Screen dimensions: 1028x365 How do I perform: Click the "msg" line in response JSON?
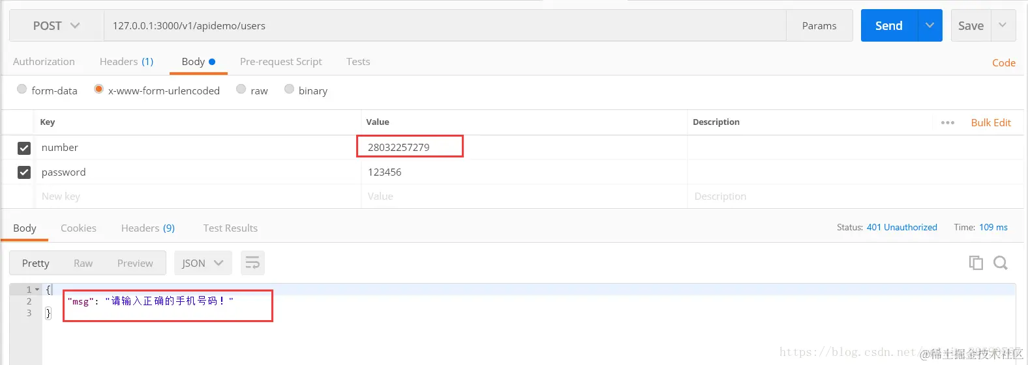click(150, 301)
